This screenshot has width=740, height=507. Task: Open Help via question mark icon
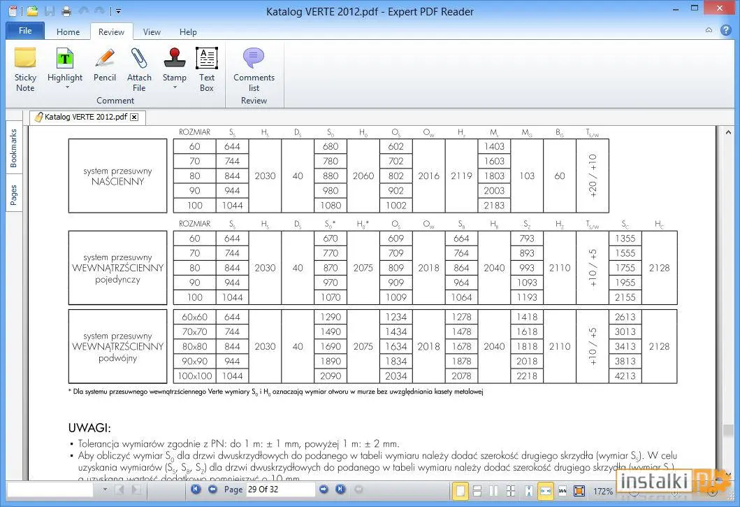[726, 30]
